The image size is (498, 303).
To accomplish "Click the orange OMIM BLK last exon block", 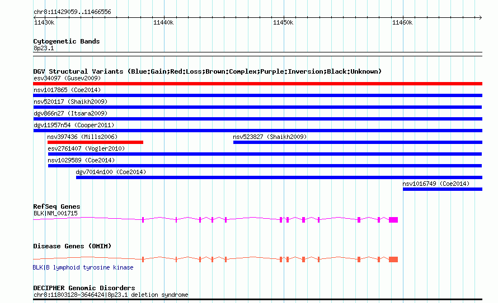I will pyautogui.click(x=393, y=259).
